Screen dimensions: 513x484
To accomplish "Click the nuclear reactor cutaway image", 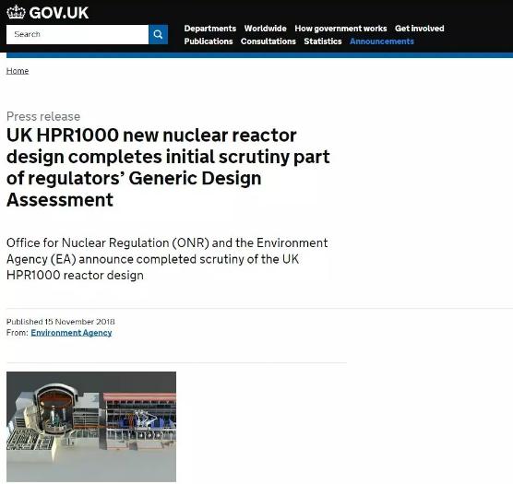I will pyautogui.click(x=91, y=427).
